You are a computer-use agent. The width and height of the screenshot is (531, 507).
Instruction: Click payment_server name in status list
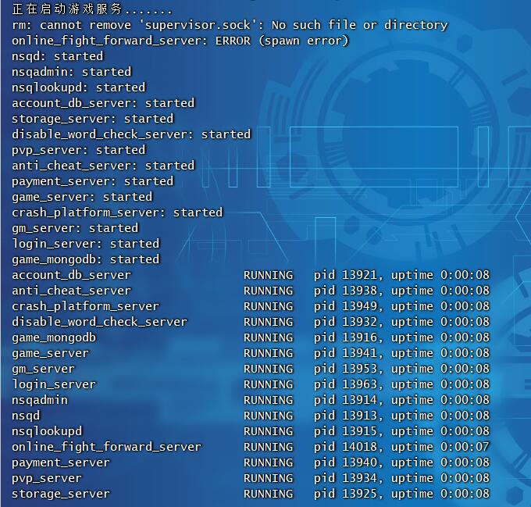61,462
